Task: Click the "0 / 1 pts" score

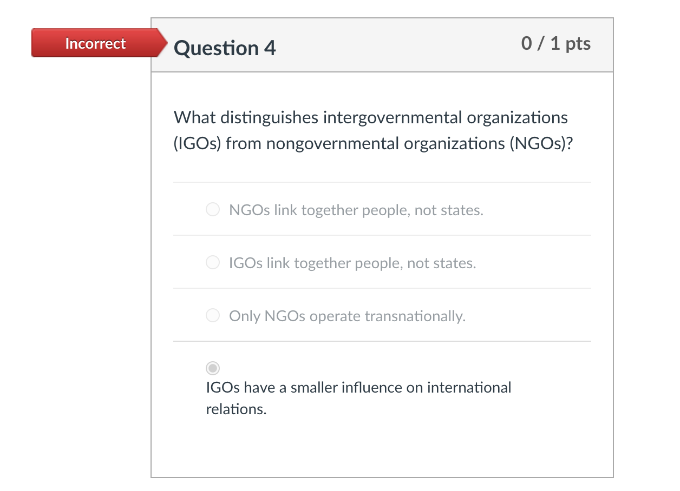Action: 556,43
